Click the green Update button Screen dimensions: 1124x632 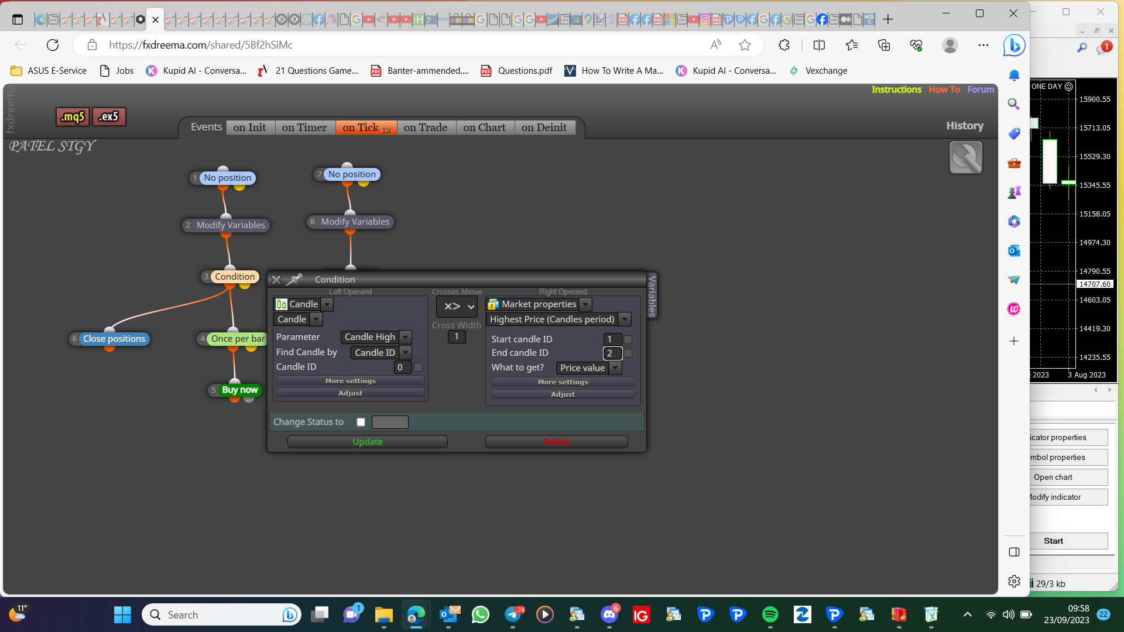[x=368, y=442]
